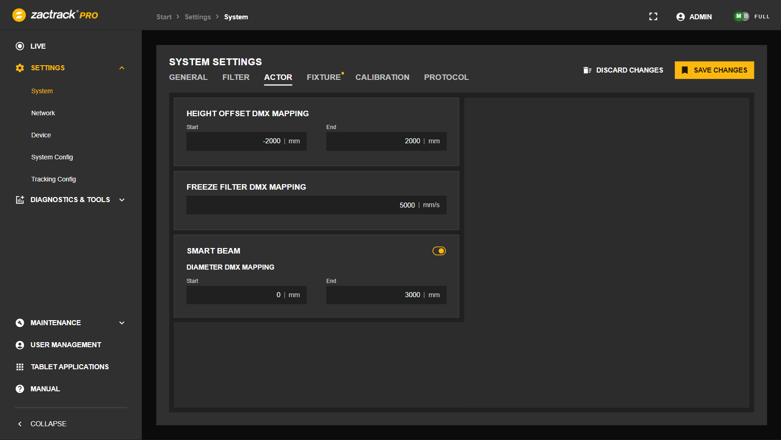Click the Settings gear icon

[20, 68]
